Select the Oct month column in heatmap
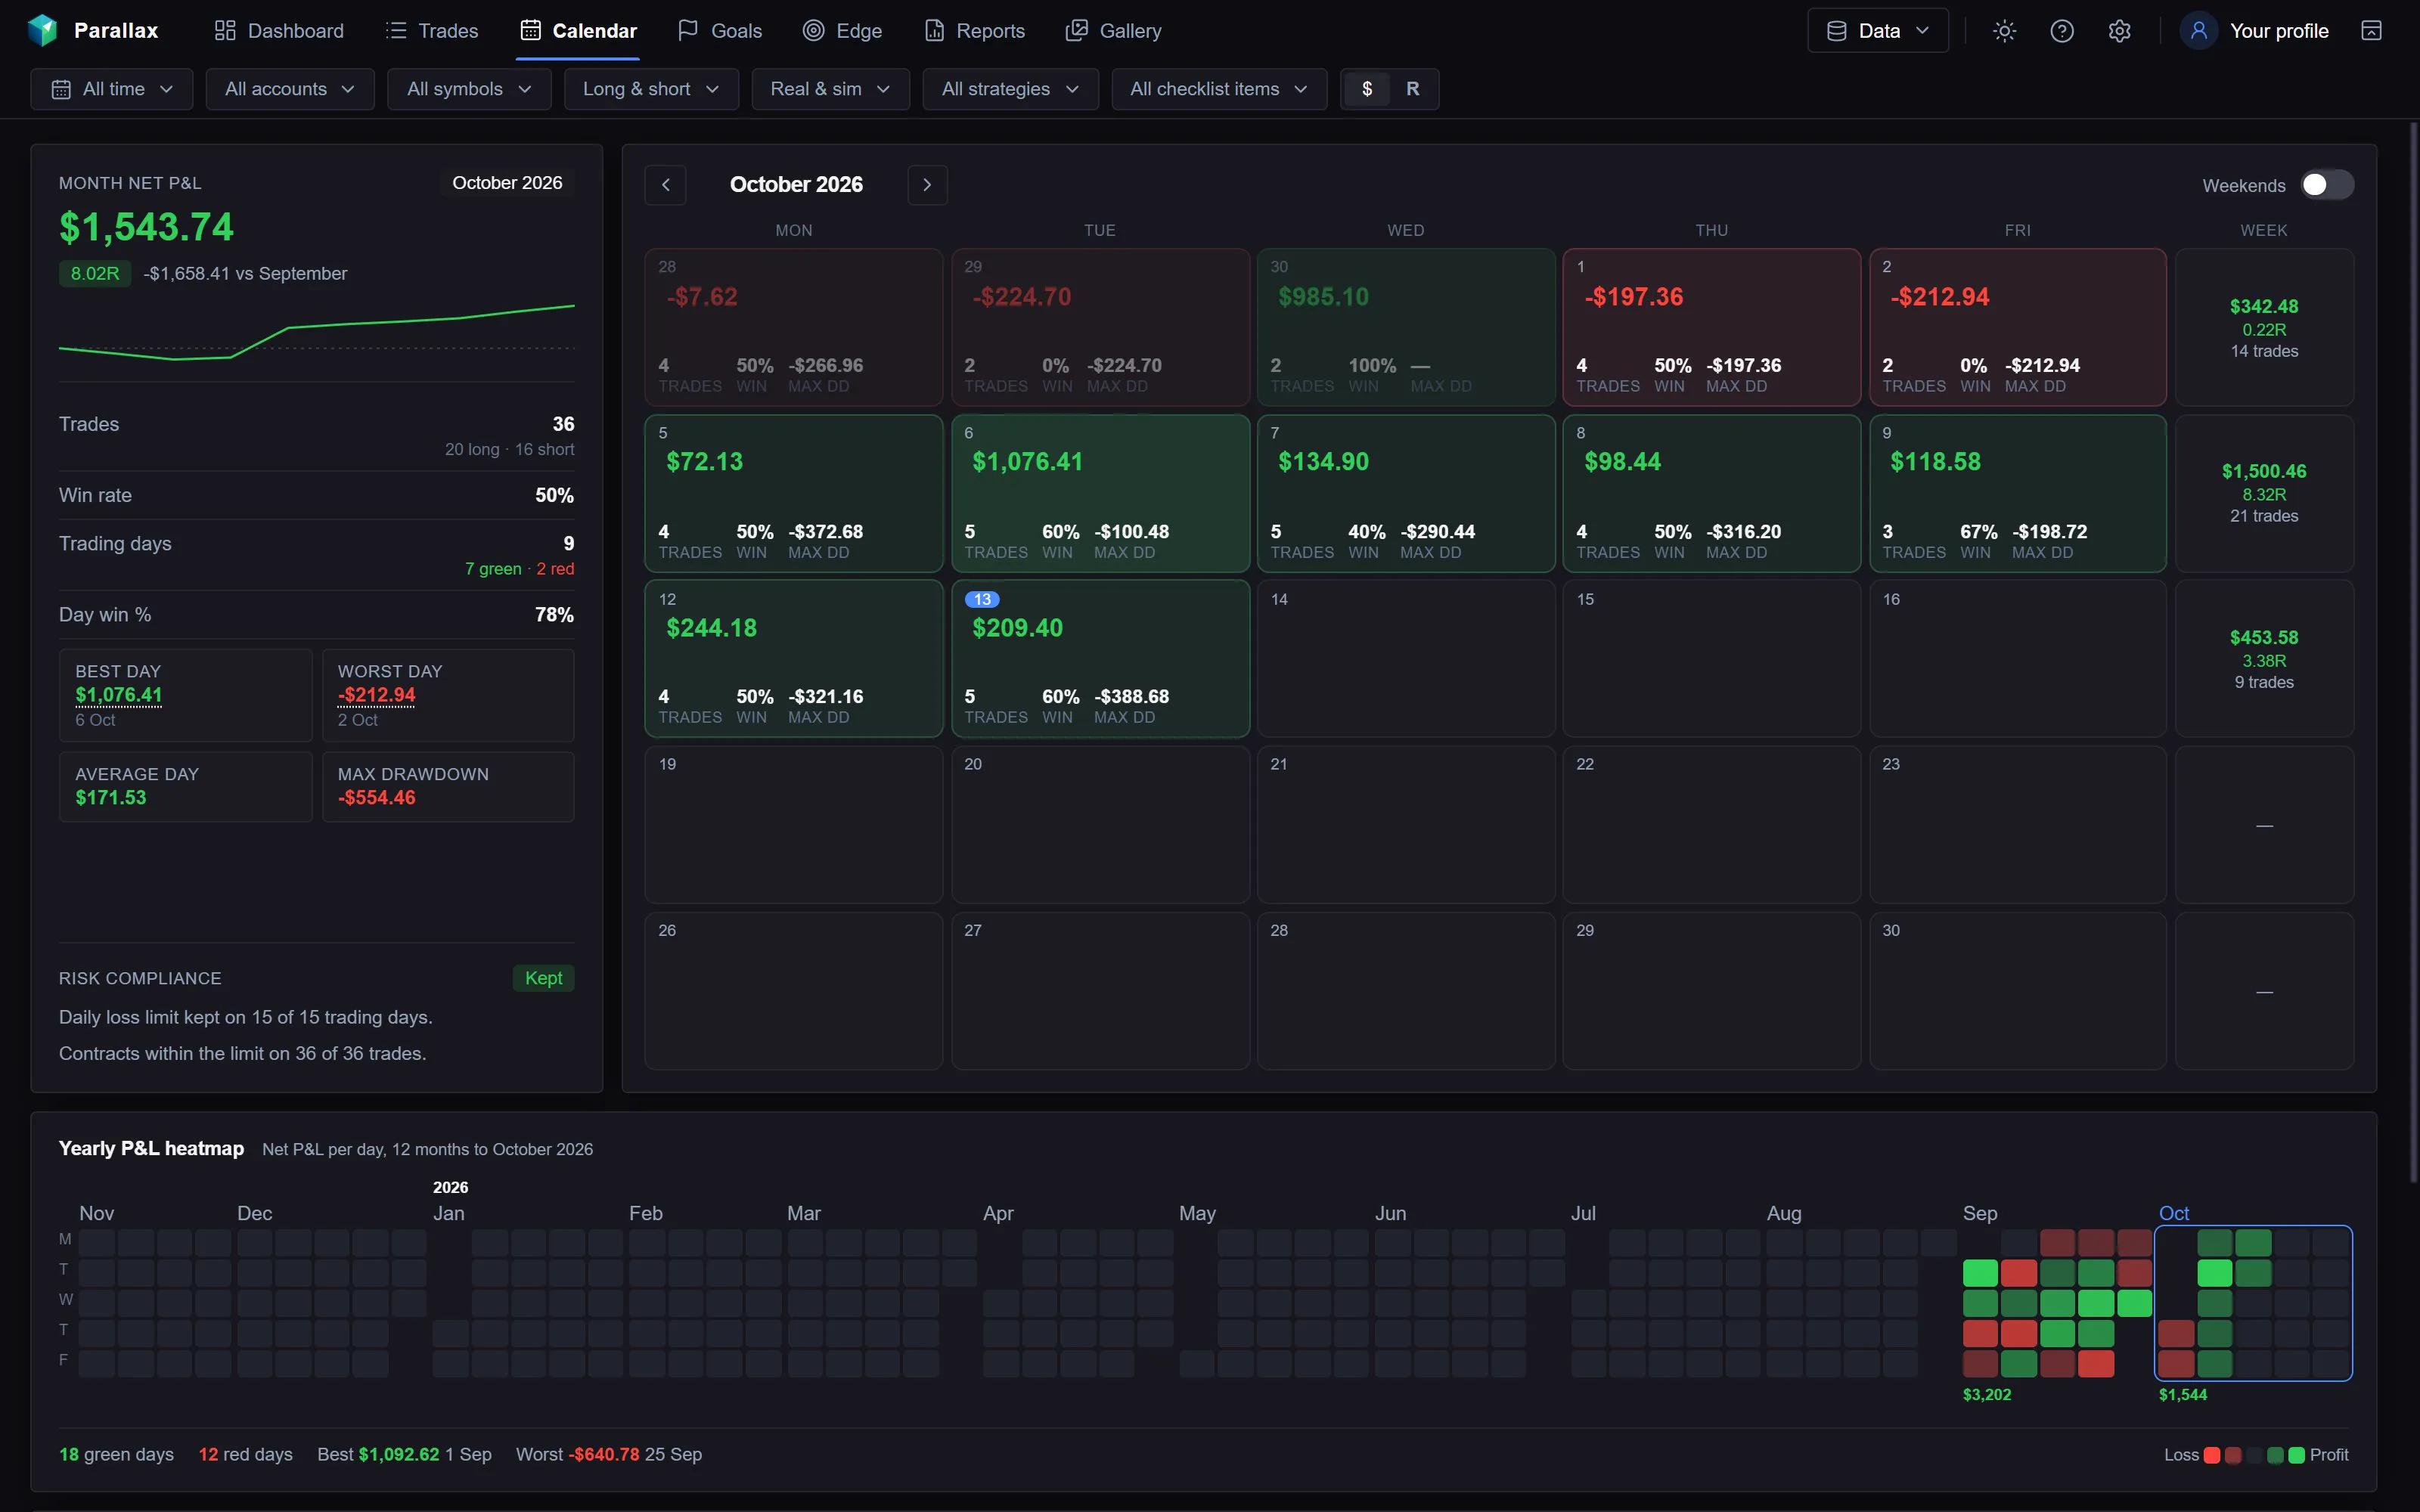Screen dimensions: 2420x1512 2253,1303
